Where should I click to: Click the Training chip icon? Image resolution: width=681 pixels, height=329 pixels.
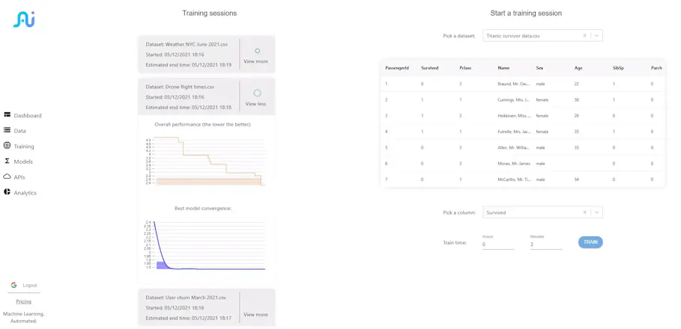click(x=7, y=146)
